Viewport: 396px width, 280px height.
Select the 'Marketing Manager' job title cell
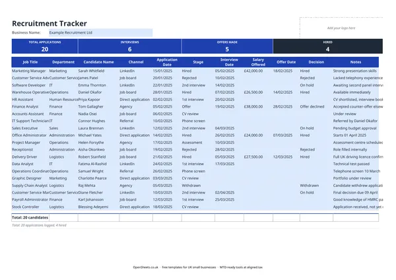point(29,71)
